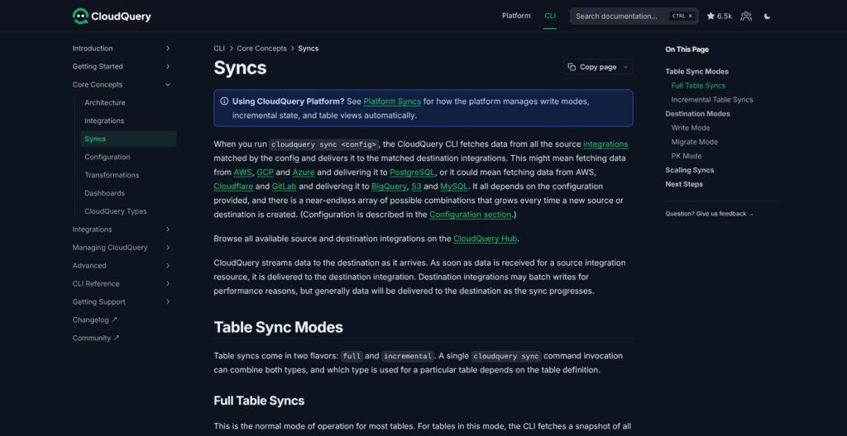
Task: Jump to Table Sync Modes in the page outline
Action: click(x=696, y=71)
